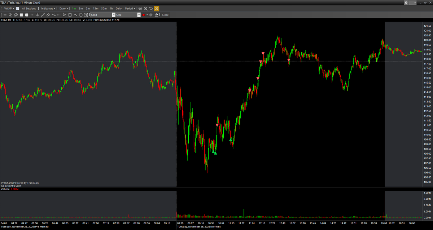Image resolution: width=433 pixels, height=230 pixels.
Task: Click the Previous Close 417.78 label
Action: point(106,20)
